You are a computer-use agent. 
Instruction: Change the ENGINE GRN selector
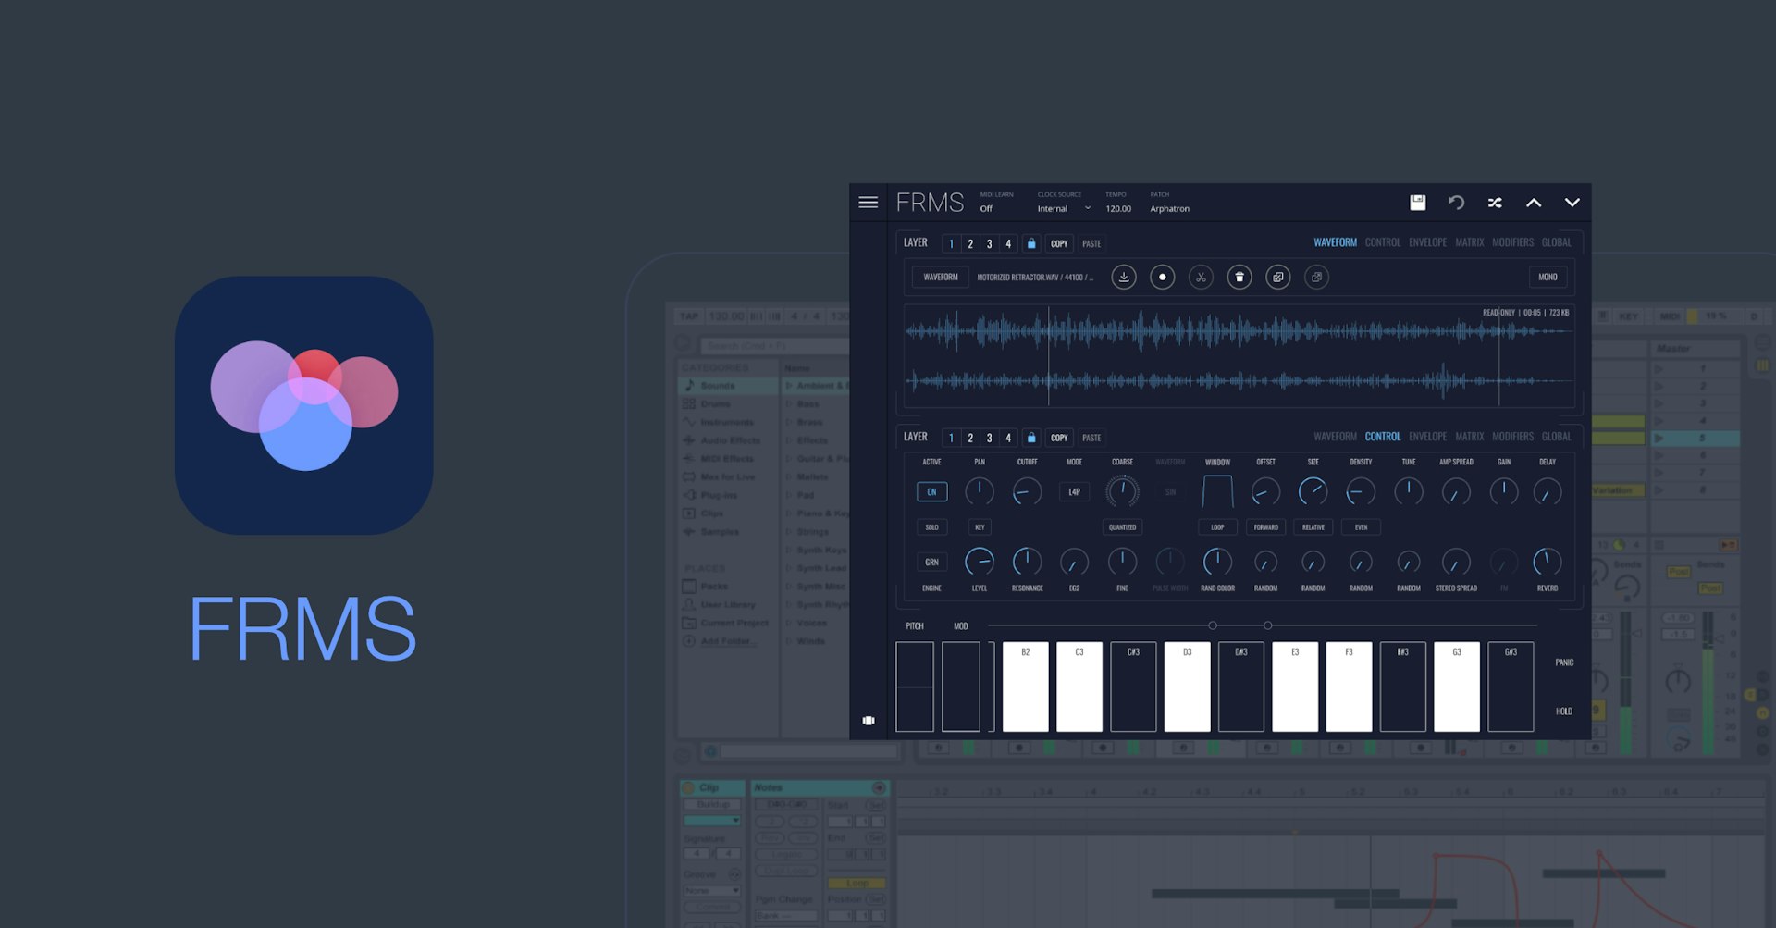coord(931,562)
